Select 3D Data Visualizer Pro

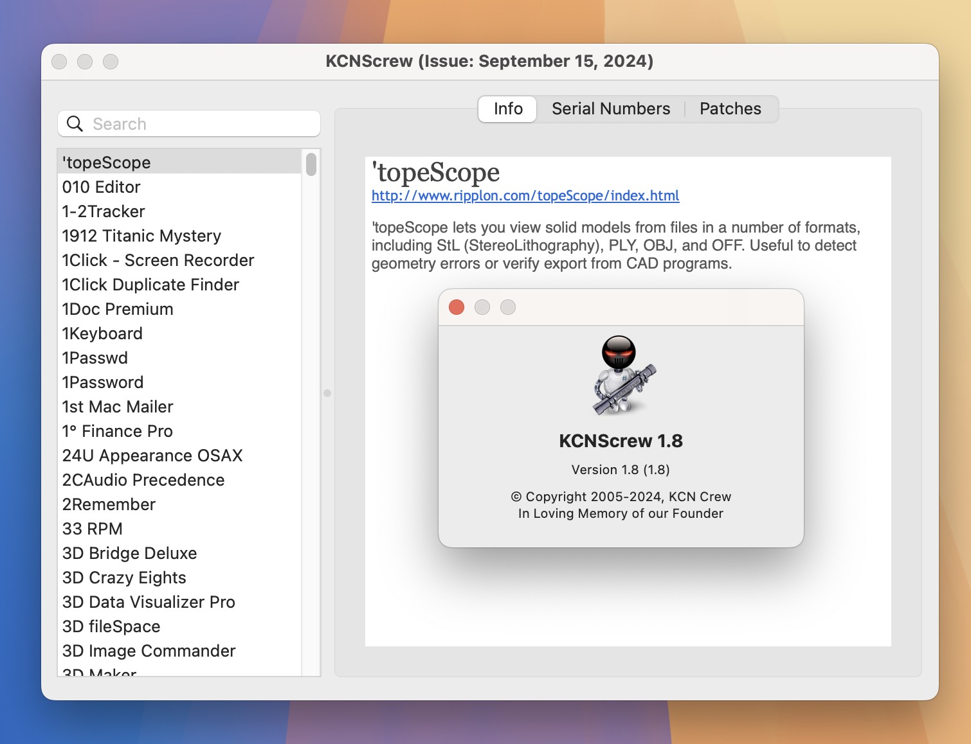[x=179, y=602]
